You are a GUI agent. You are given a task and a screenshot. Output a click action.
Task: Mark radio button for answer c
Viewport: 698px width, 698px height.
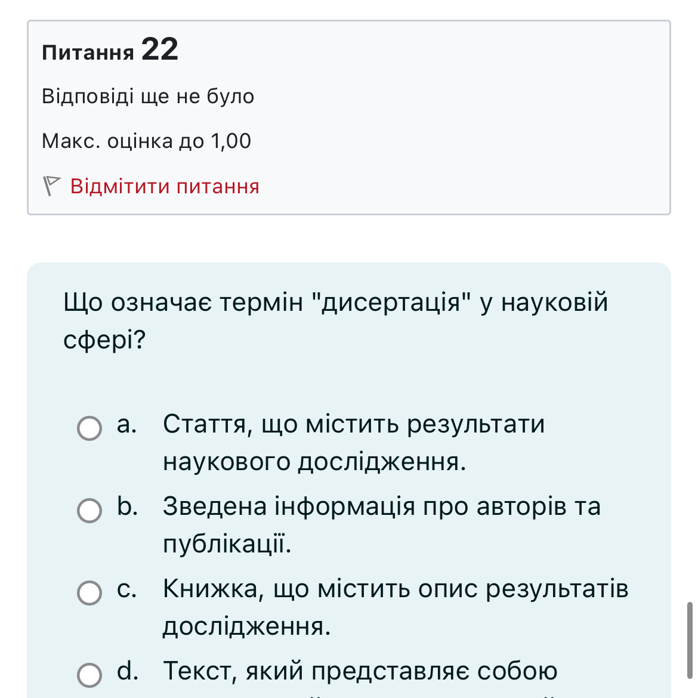[89, 593]
